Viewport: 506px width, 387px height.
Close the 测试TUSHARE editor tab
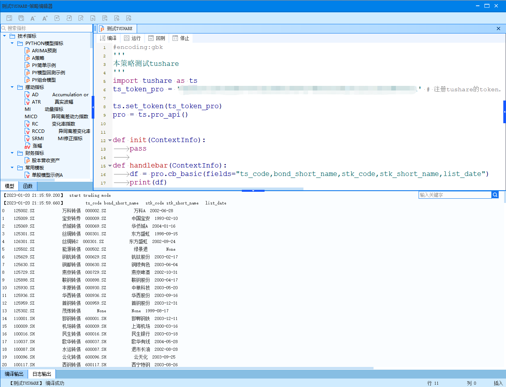(498, 28)
